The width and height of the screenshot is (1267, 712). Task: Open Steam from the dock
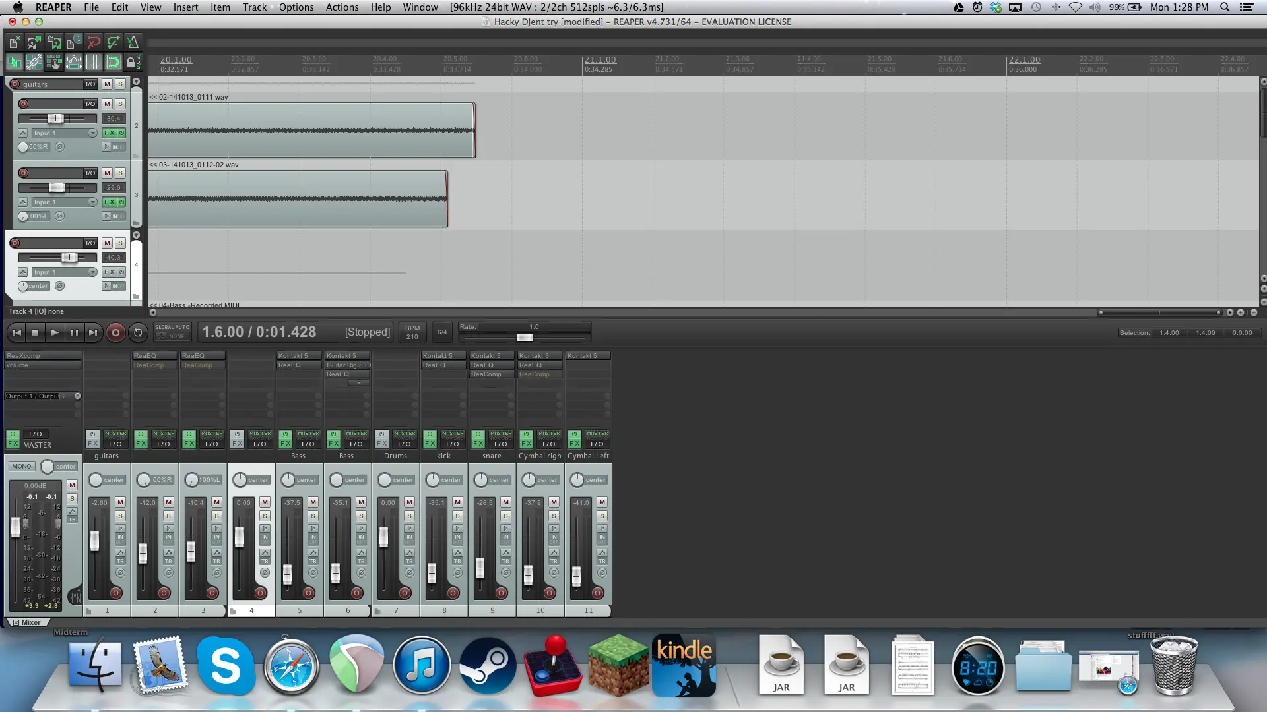488,667
